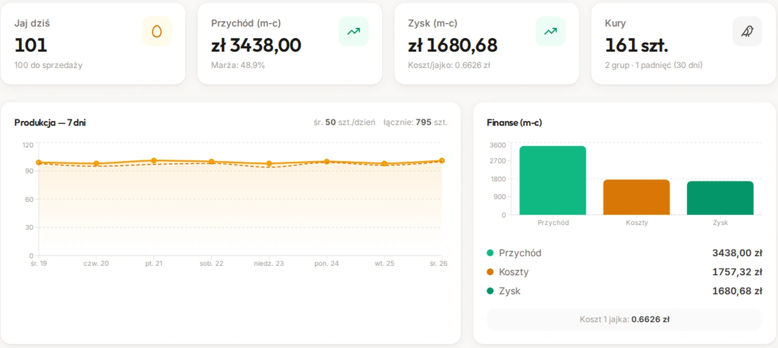The width and height of the screenshot is (778, 348).
Task: Click the 'Zysk (m-c)' card title
Action: tap(433, 24)
